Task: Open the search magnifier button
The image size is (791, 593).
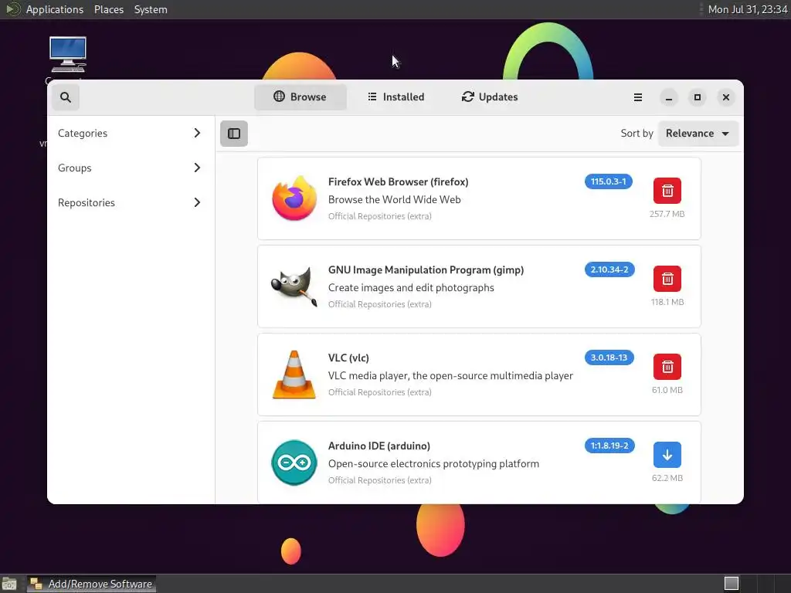Action: click(66, 97)
